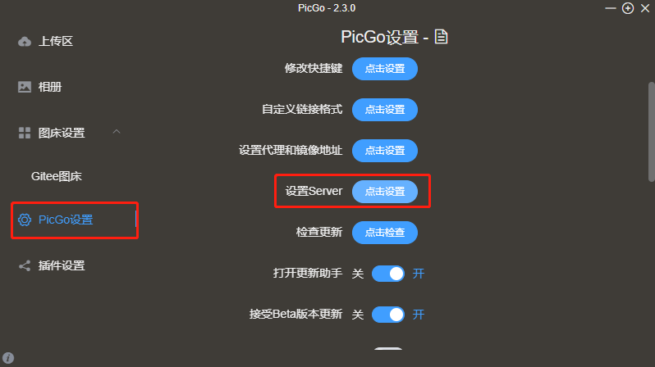Click the info icon in bottom corner
655x367 pixels.
(8, 358)
